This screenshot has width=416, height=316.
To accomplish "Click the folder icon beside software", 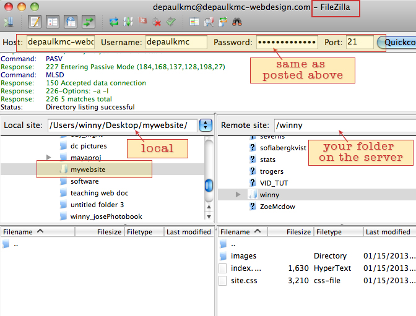I will (x=63, y=181).
